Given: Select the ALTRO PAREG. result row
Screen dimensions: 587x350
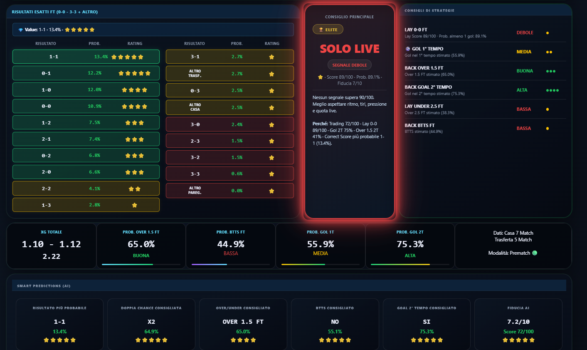Looking at the screenshot, I should click(x=230, y=191).
